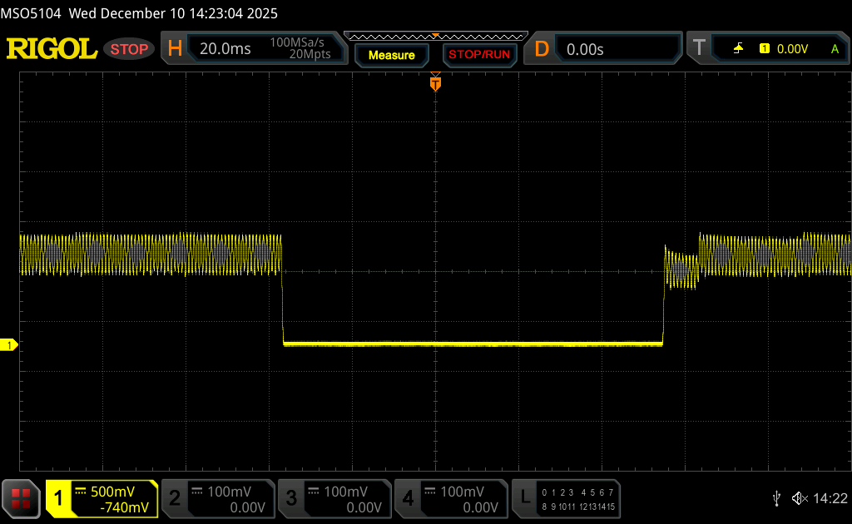
Task: Mute the beeper speaker icon
Action: (x=799, y=498)
